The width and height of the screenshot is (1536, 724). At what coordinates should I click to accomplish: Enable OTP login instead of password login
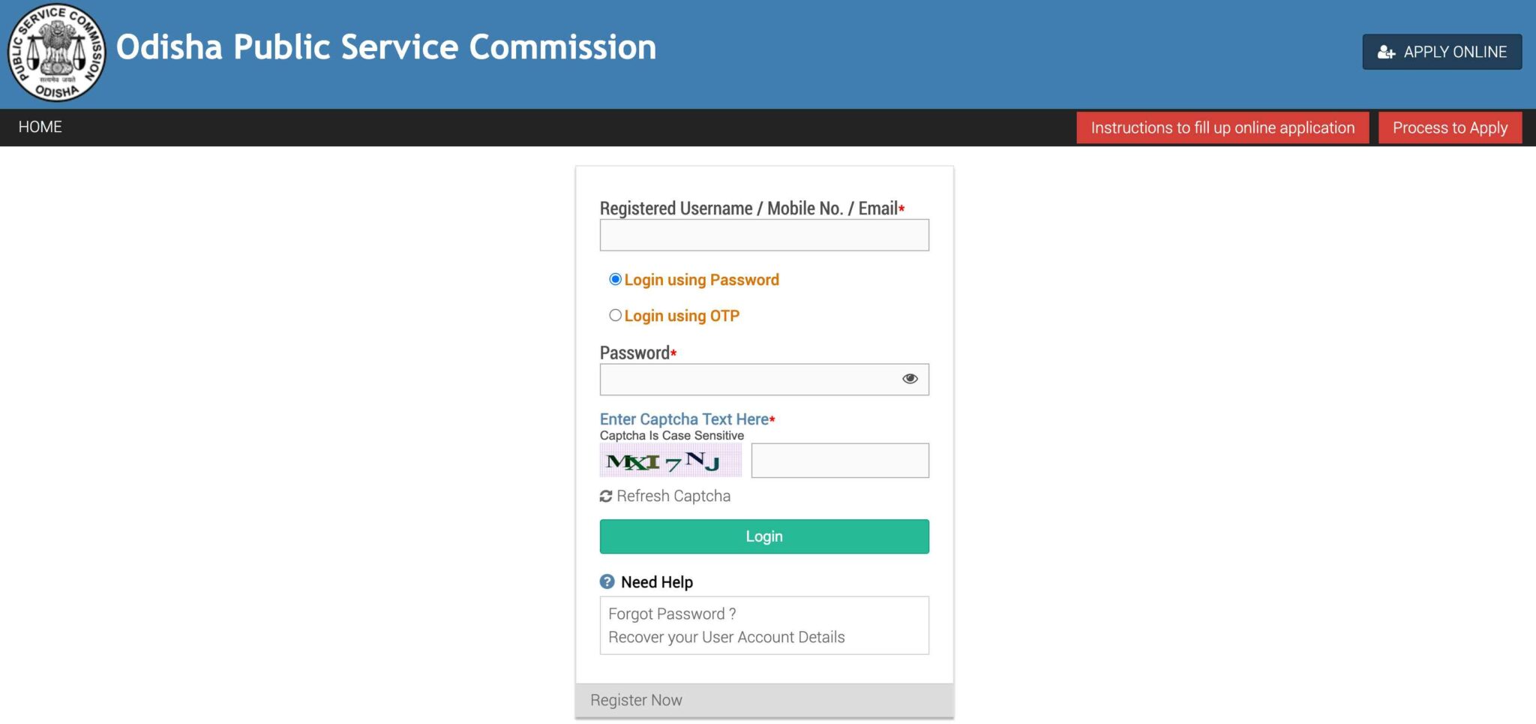coord(615,315)
